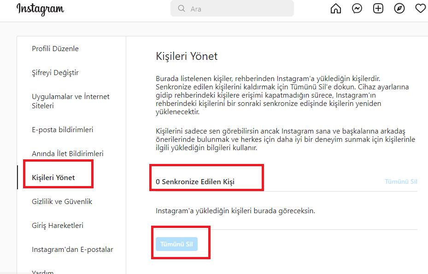Open Messenger direct messages icon
Image resolution: width=428 pixels, height=274 pixels.
[357, 8]
